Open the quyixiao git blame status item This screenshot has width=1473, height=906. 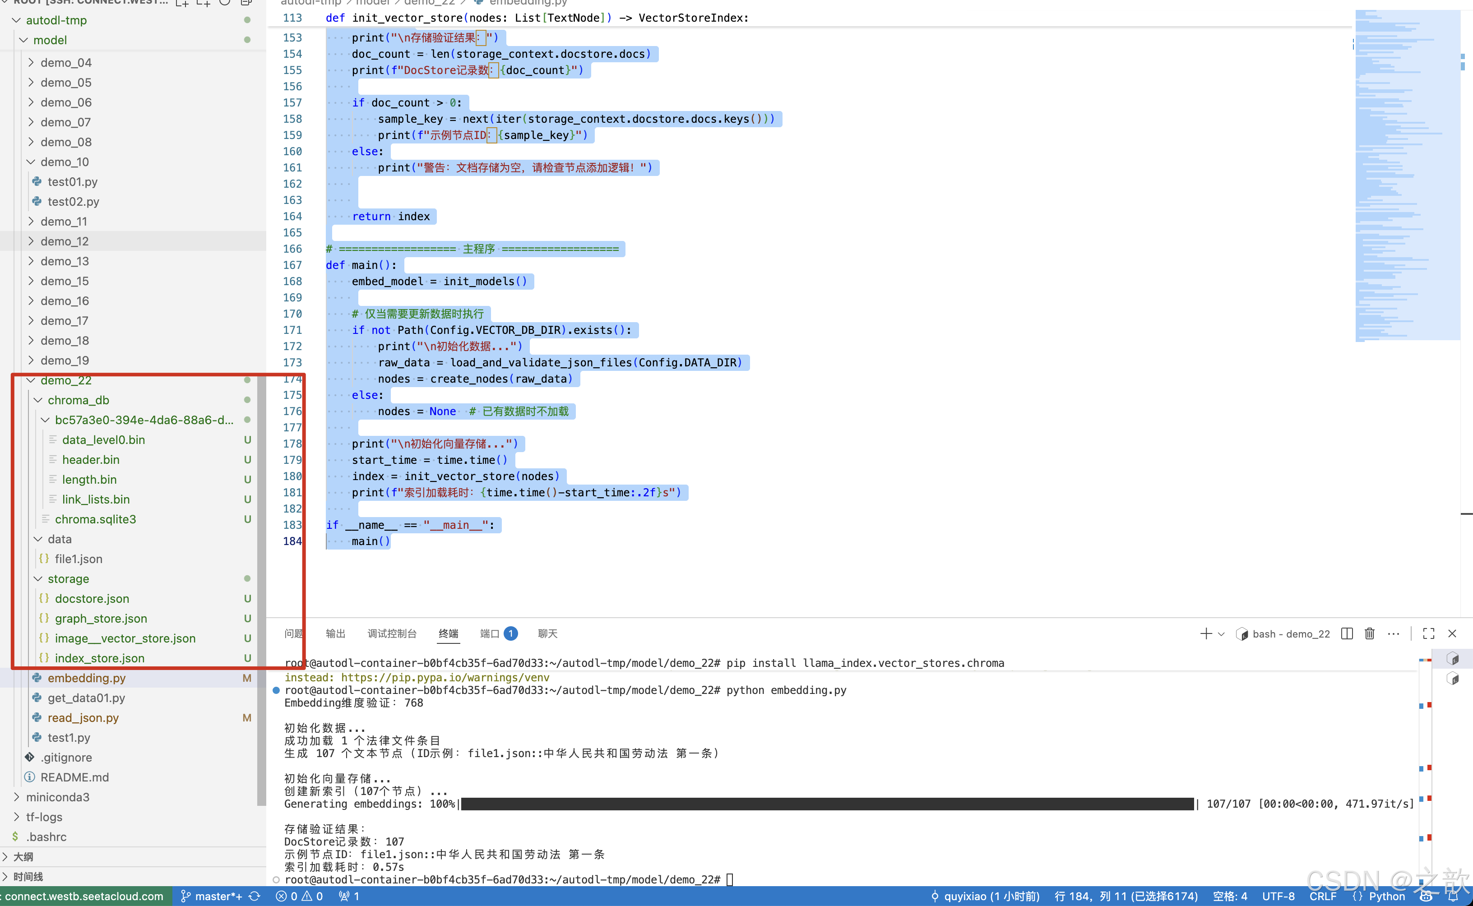click(x=985, y=897)
